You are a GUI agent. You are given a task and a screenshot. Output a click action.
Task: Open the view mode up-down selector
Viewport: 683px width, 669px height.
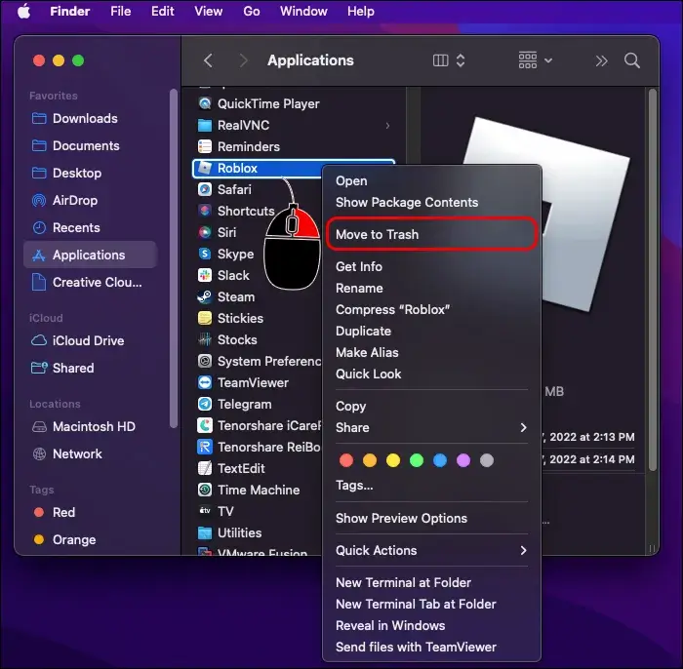(x=461, y=60)
